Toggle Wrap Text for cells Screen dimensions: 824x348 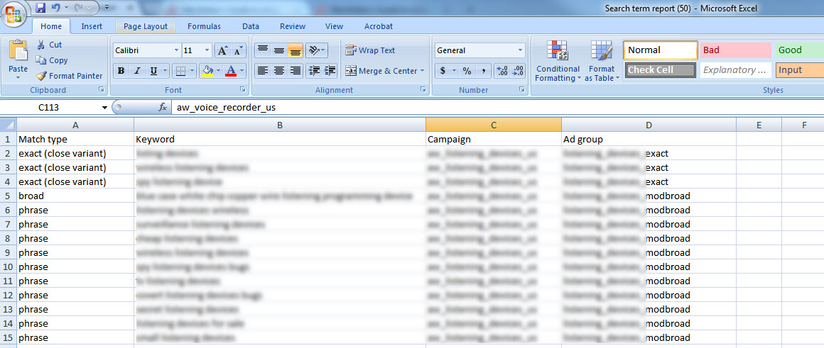pyautogui.click(x=370, y=50)
